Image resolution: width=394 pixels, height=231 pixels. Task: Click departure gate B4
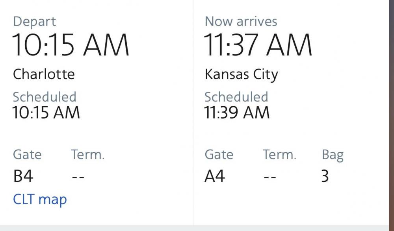(x=23, y=176)
